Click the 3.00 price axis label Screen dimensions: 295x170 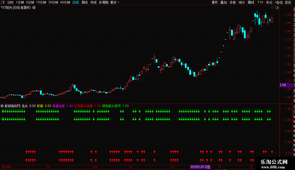pyautogui.click(x=288, y=48)
